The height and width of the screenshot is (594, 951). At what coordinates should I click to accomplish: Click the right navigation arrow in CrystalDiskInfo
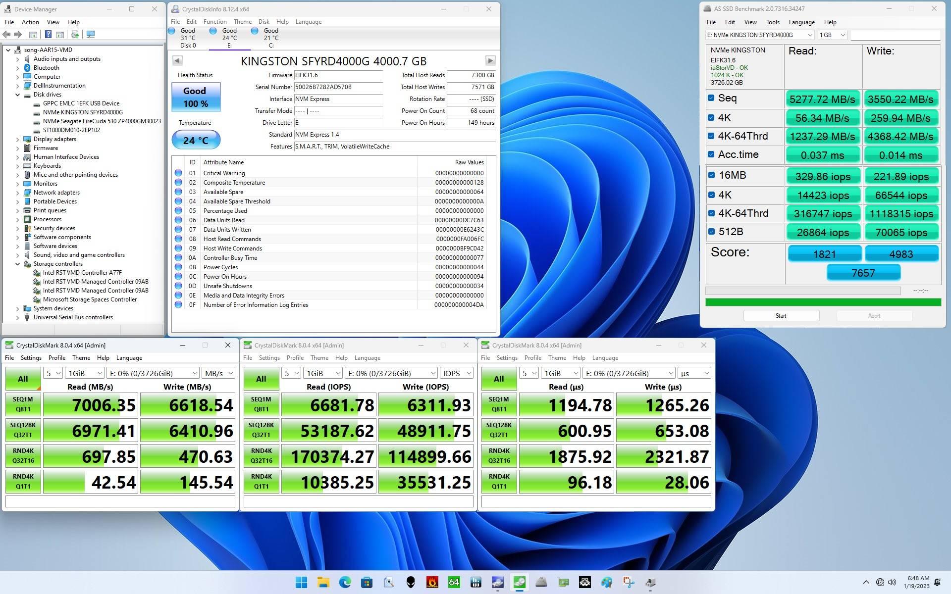490,61
